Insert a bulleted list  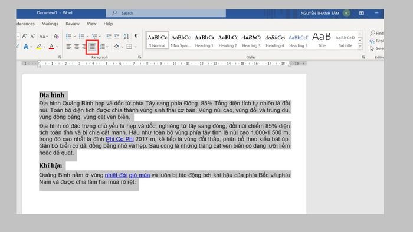pyautogui.click(x=69, y=36)
